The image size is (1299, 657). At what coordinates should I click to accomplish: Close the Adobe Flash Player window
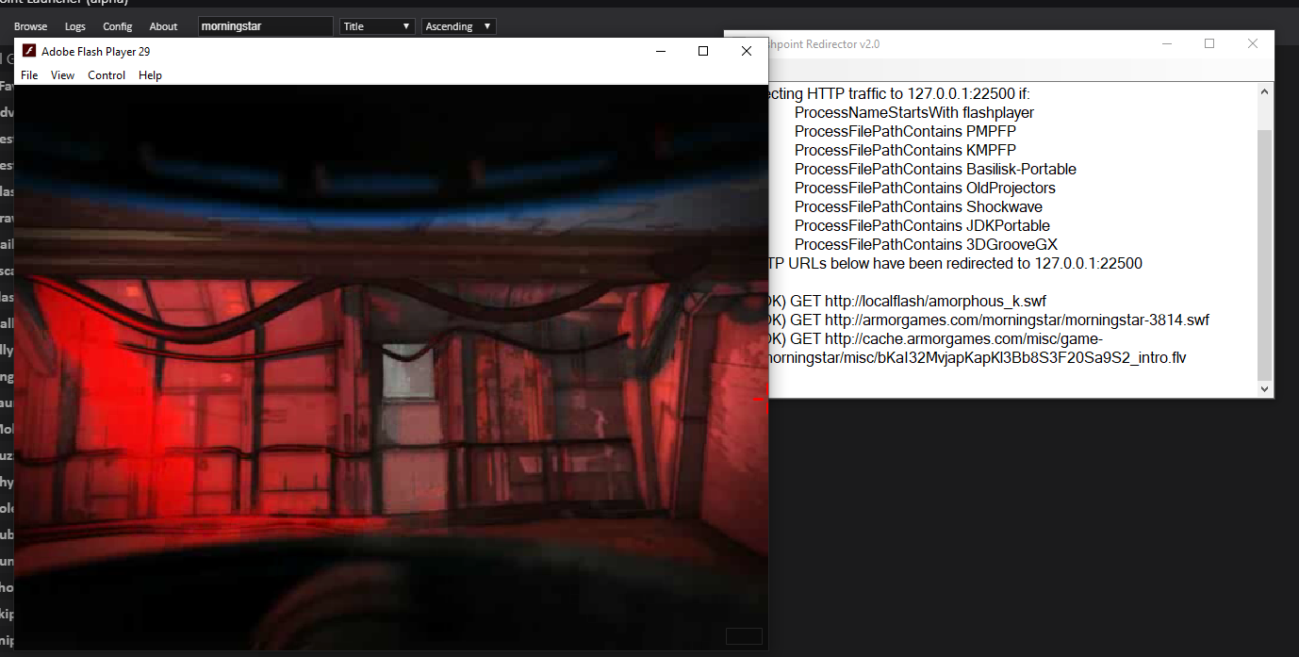(747, 52)
